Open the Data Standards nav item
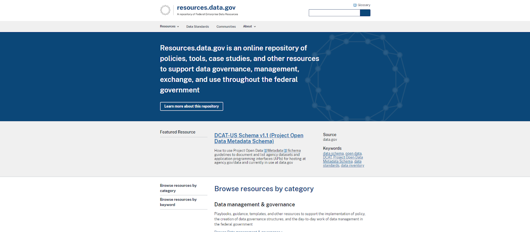The width and height of the screenshot is (530, 232). [x=197, y=26]
